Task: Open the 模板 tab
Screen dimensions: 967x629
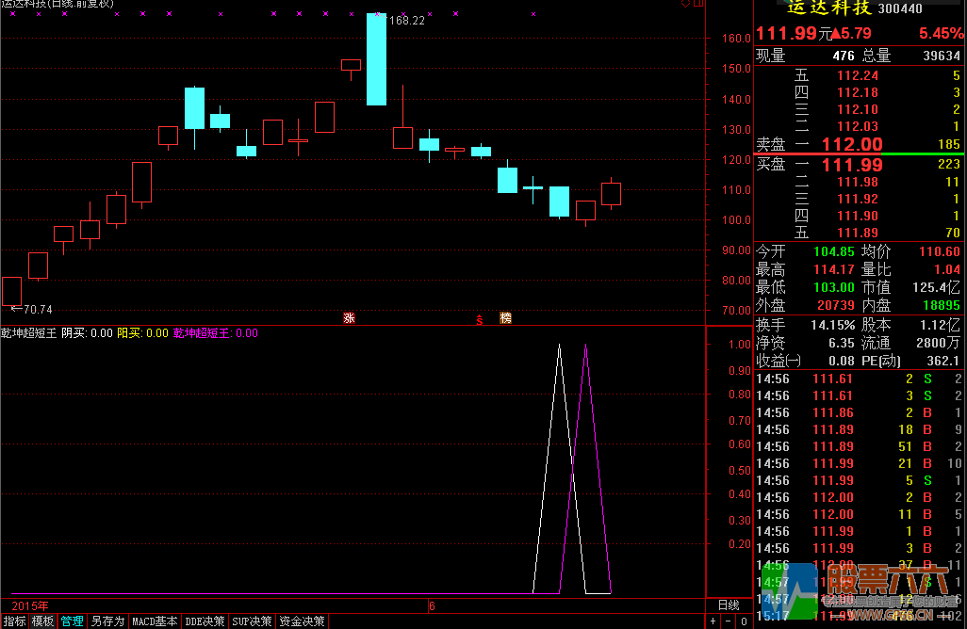Action: (43, 621)
